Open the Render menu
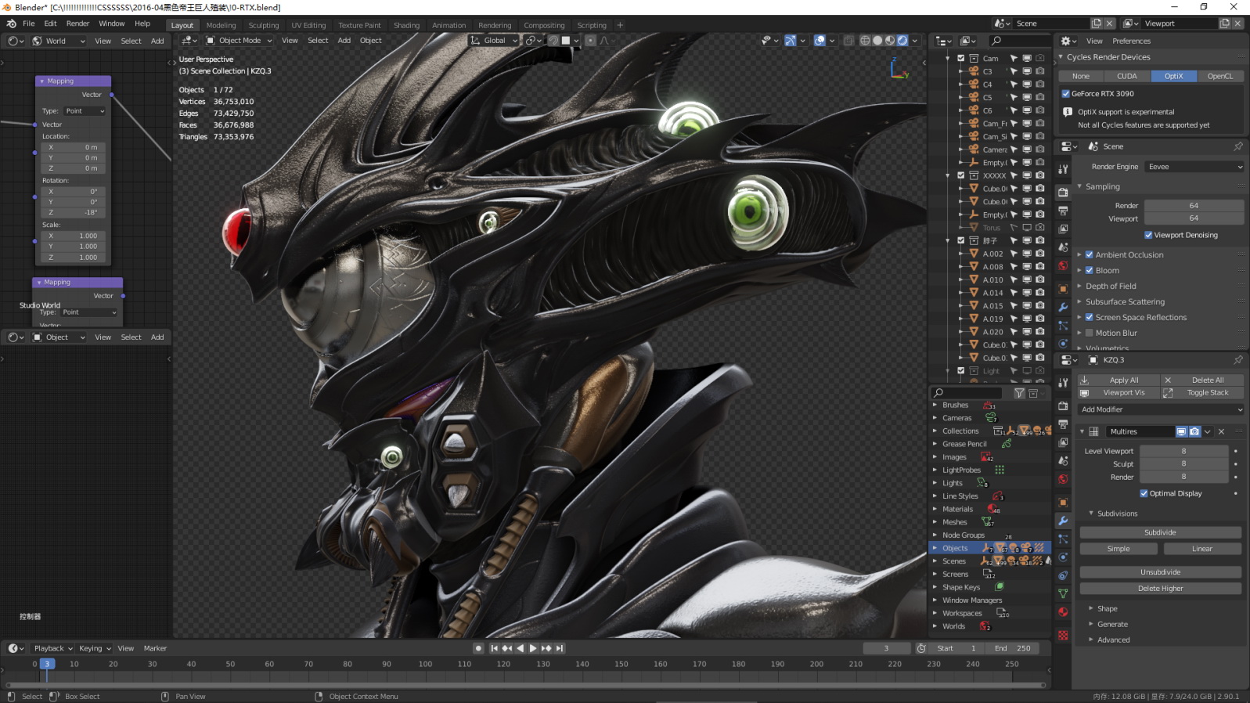Image resolution: width=1250 pixels, height=703 pixels. point(77,23)
